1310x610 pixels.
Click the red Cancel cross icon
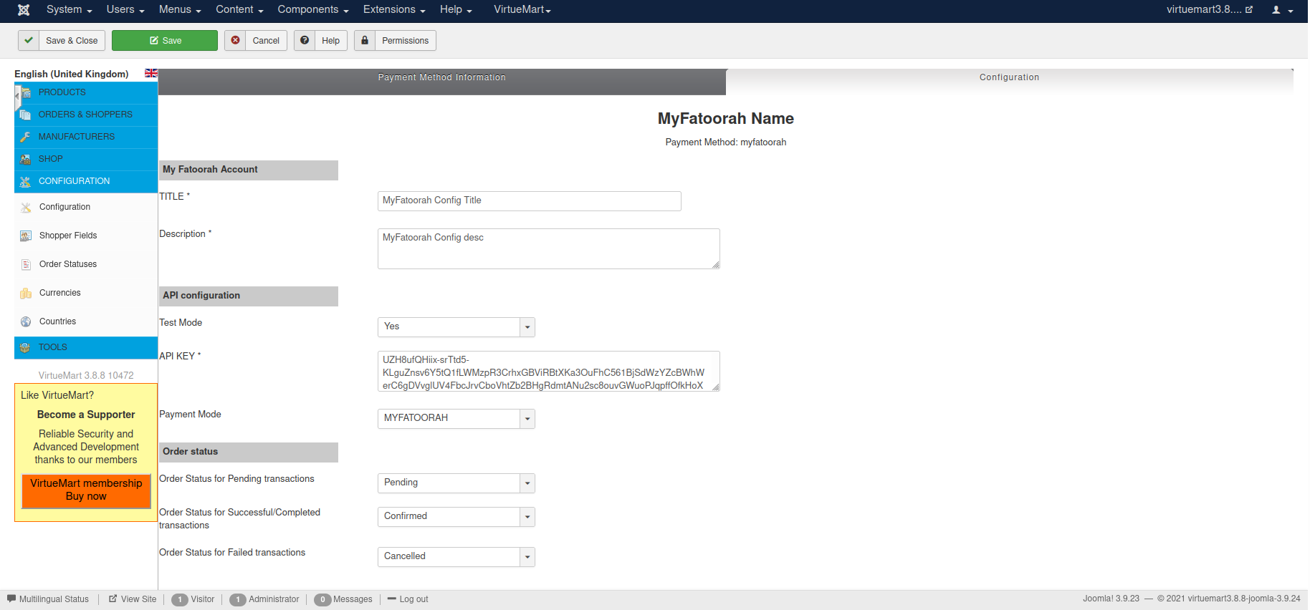tap(235, 40)
